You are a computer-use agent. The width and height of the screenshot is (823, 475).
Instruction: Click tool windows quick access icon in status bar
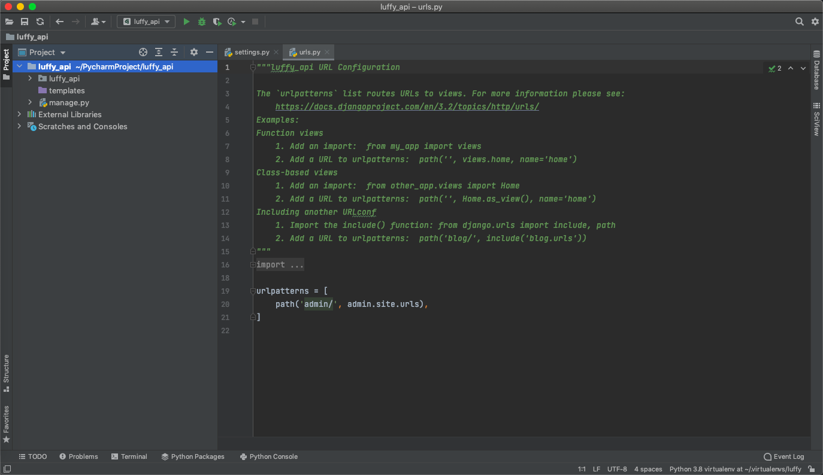7,469
